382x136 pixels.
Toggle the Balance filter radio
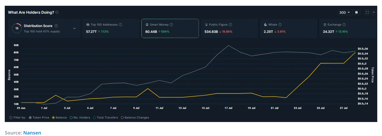tap(53, 117)
